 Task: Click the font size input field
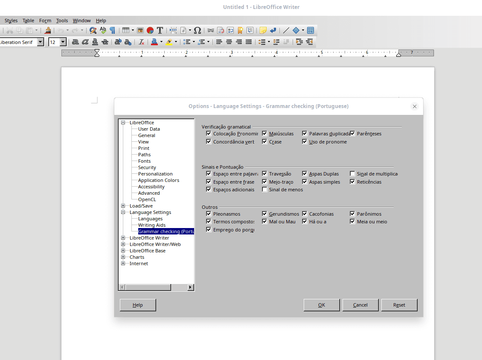pos(54,42)
